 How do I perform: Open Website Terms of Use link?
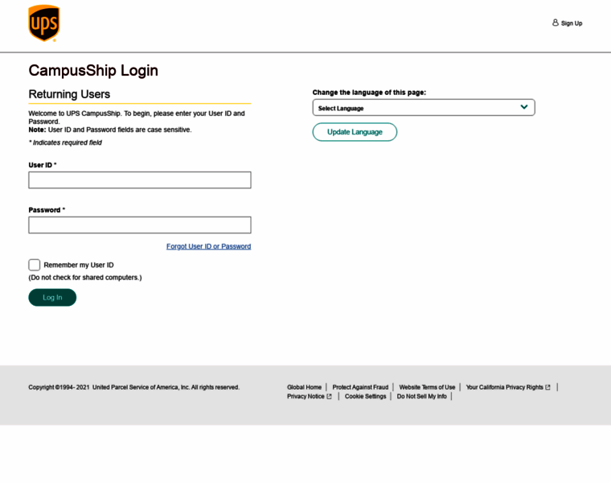[x=427, y=387]
